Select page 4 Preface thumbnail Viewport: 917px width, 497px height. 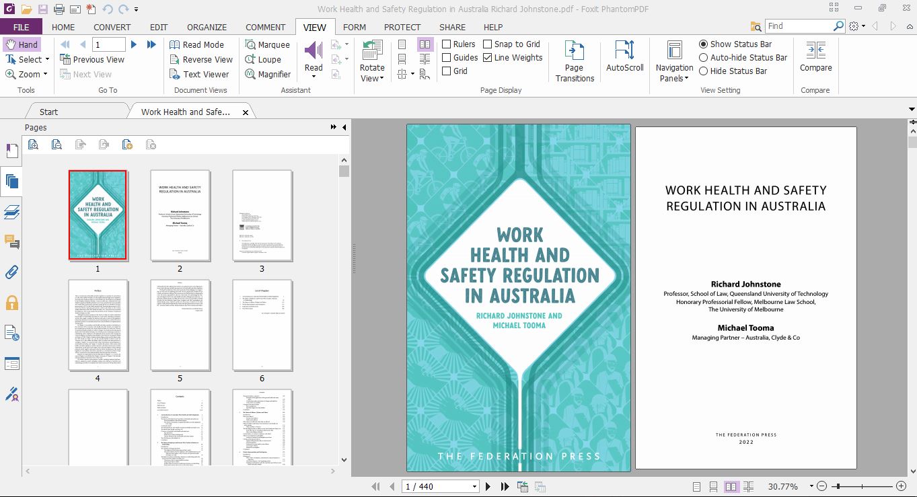pyautogui.click(x=98, y=325)
